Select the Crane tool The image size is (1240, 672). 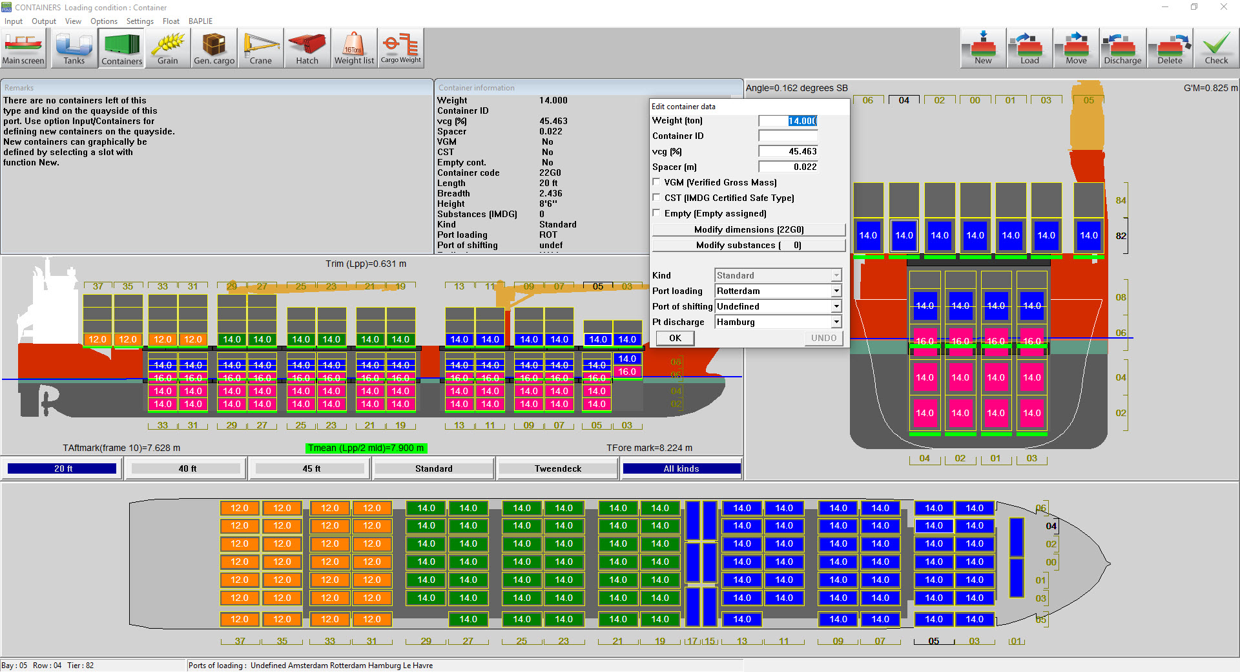(x=260, y=47)
